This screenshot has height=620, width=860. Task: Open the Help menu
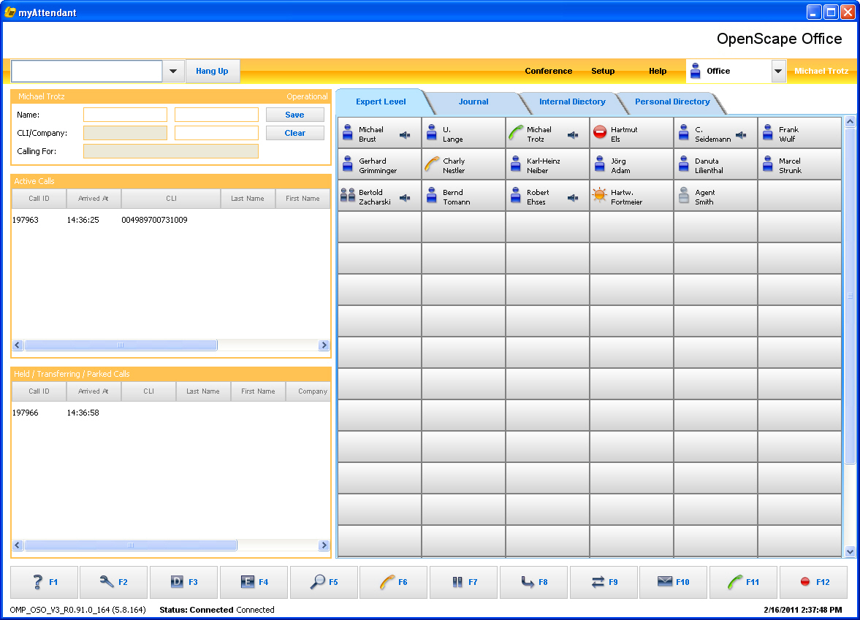coord(658,72)
